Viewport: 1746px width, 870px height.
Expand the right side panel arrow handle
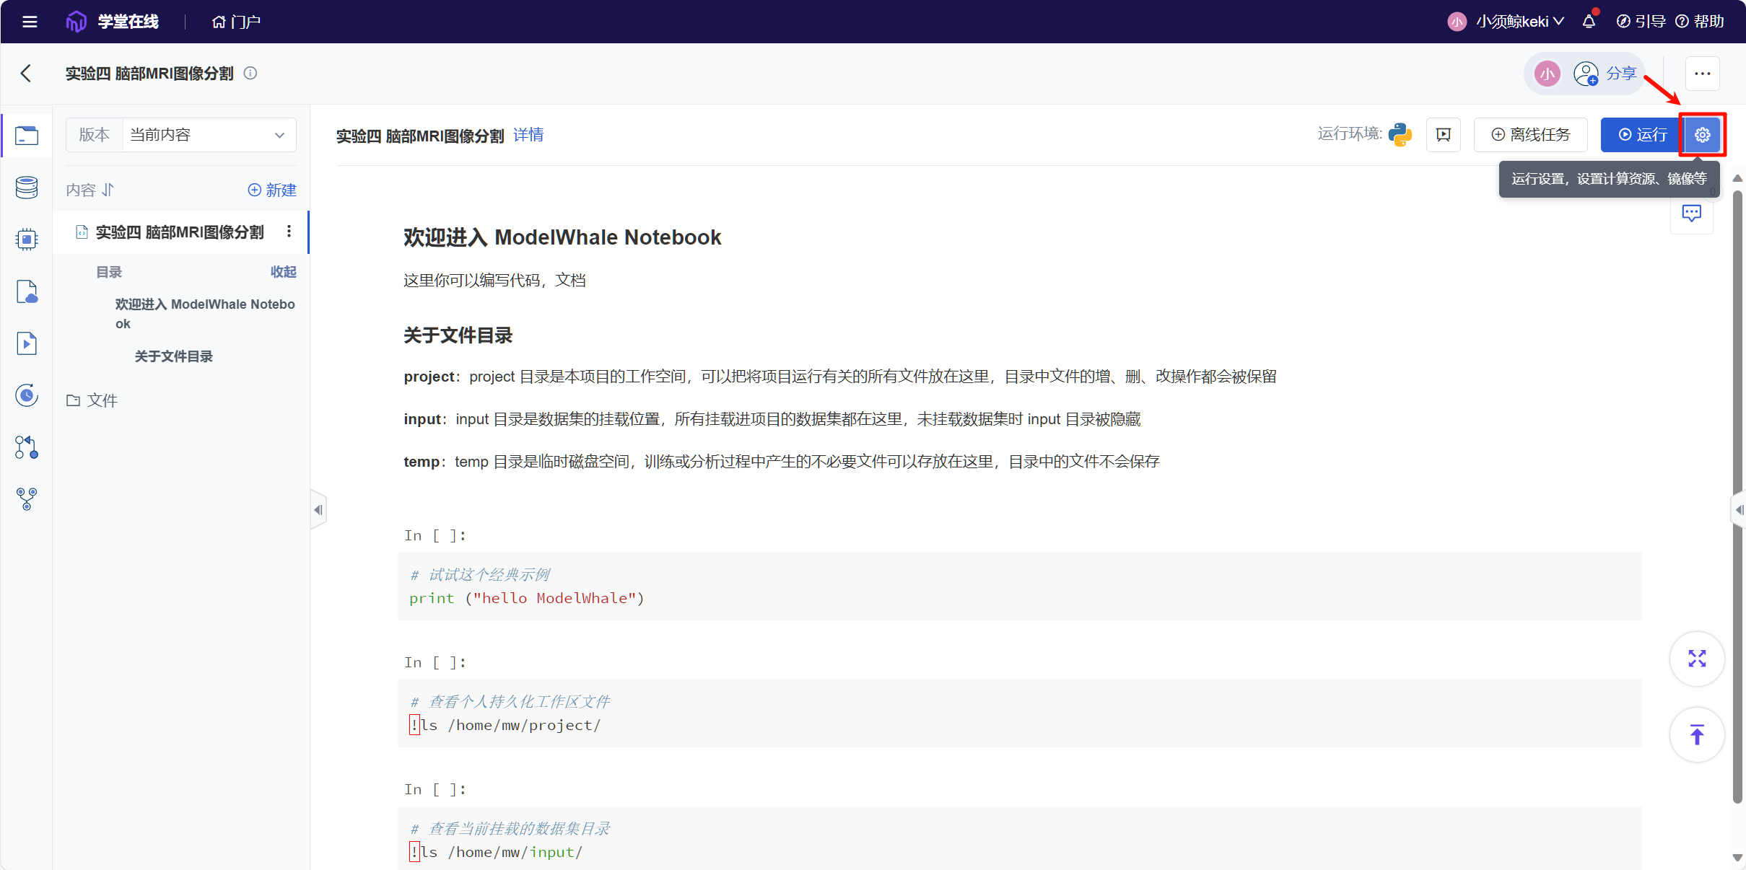(1739, 510)
